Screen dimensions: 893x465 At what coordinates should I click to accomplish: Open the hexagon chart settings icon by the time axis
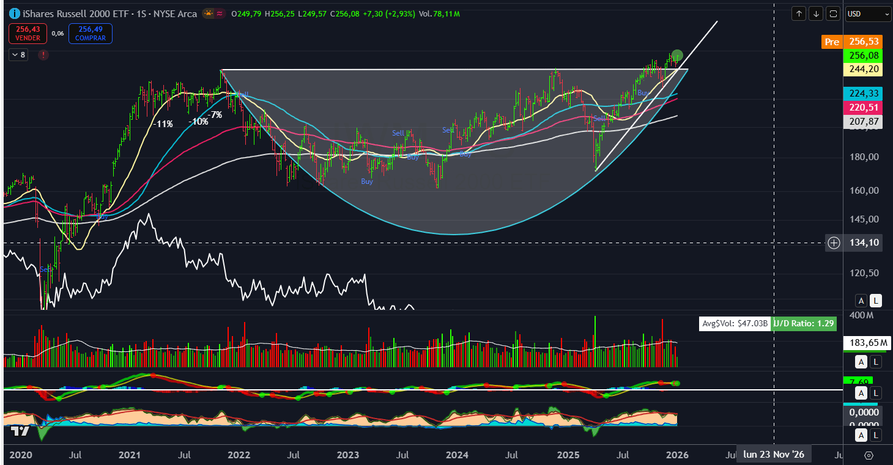(869, 455)
